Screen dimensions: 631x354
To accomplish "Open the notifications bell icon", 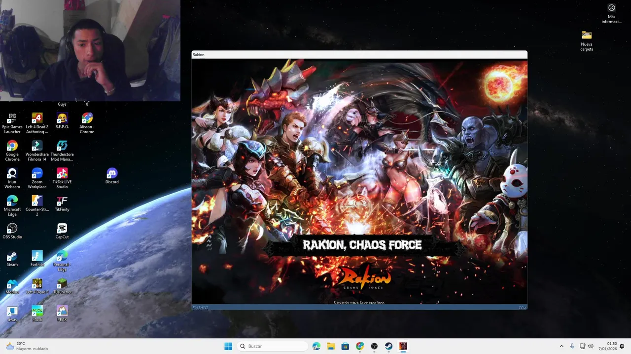I will (622, 346).
